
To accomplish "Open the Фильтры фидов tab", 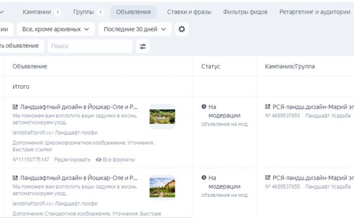I will pos(245,12).
